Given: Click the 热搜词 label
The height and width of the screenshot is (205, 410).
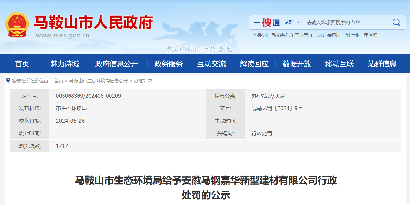Looking at the screenshot, I should pyautogui.click(x=261, y=35).
